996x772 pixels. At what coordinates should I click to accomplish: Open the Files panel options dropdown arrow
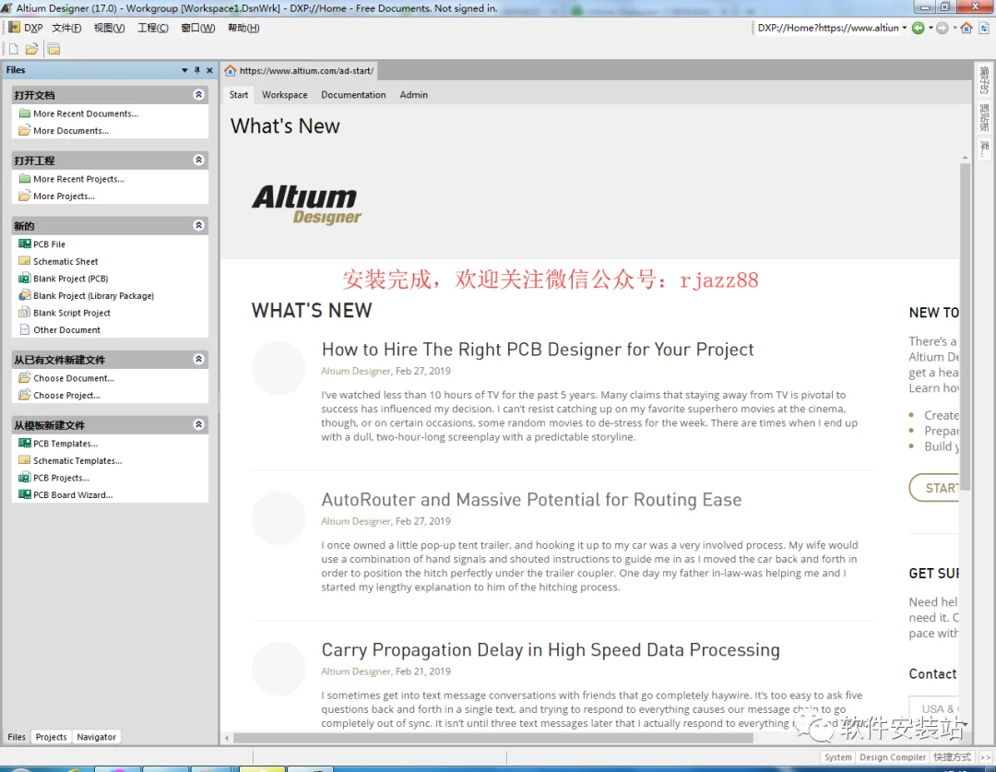[184, 70]
